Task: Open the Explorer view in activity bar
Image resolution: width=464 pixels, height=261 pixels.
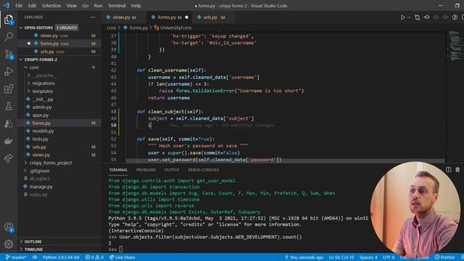Action: pyautogui.click(x=9, y=20)
